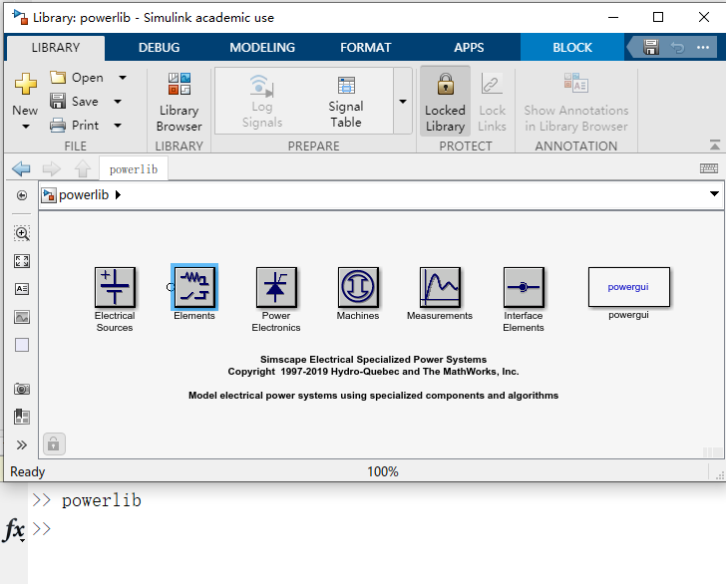
Task: Click the Copyright annotation text
Action: click(373, 372)
